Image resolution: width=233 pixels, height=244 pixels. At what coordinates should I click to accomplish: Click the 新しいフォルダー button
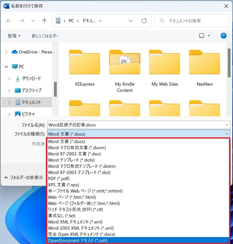point(45,36)
